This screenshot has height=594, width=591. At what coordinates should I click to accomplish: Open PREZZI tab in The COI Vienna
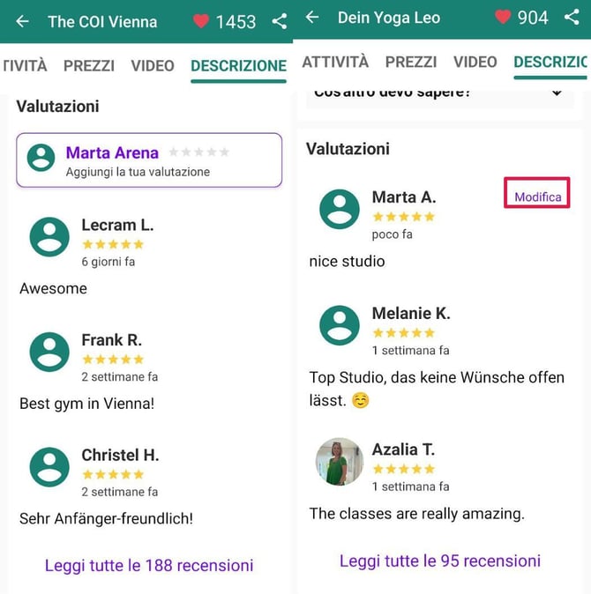click(x=89, y=66)
